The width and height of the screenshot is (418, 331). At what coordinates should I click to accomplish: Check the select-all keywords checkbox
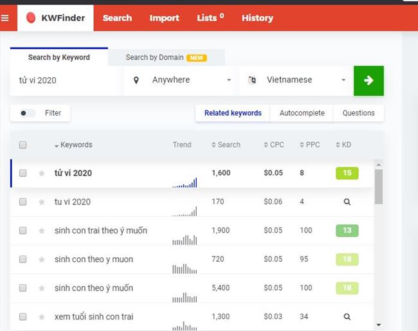pyautogui.click(x=23, y=145)
